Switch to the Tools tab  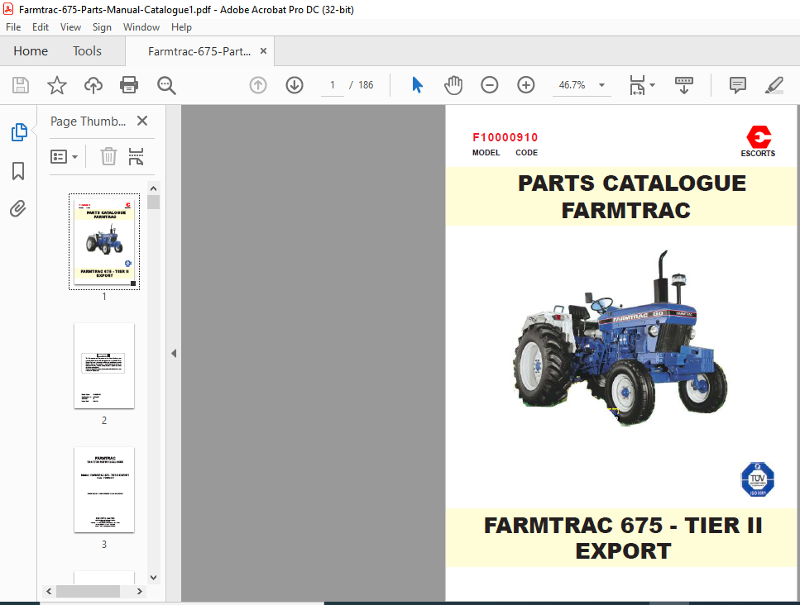(87, 50)
